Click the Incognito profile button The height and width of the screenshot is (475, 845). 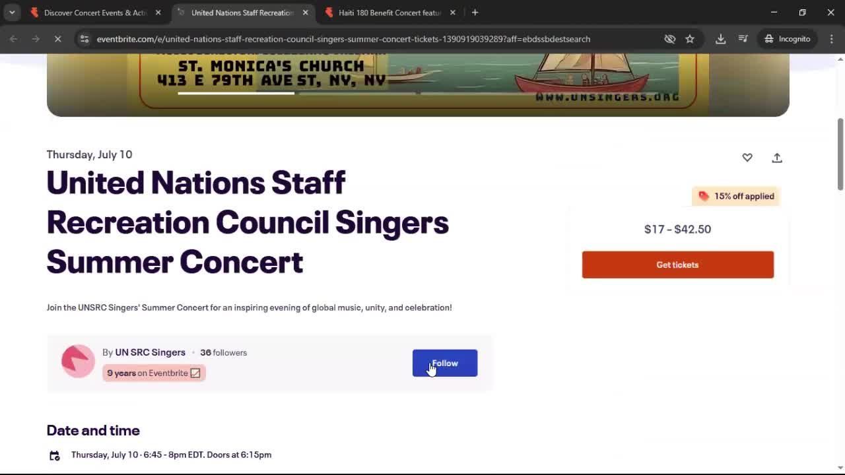[788, 39]
